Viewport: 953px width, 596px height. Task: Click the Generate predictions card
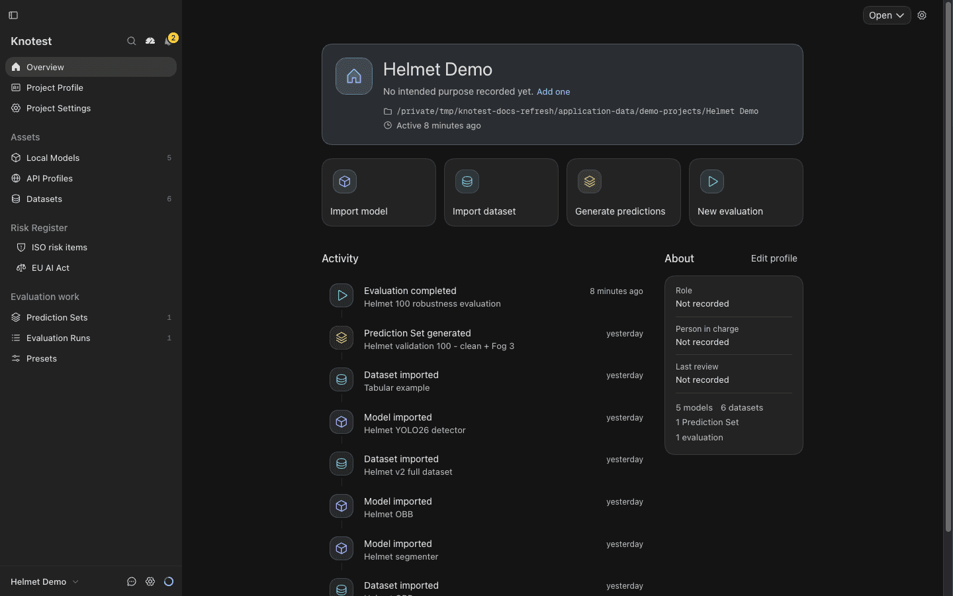pyautogui.click(x=623, y=192)
